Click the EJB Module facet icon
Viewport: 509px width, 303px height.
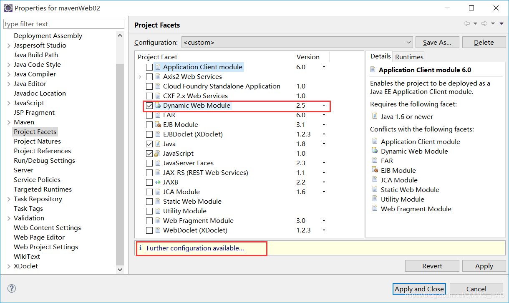coord(158,125)
